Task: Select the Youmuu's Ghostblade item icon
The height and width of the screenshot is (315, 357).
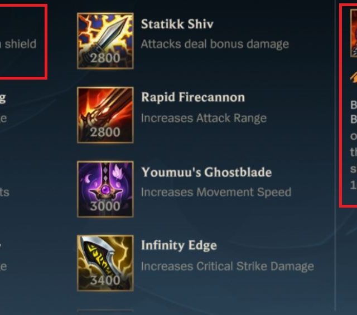Action: [105, 189]
